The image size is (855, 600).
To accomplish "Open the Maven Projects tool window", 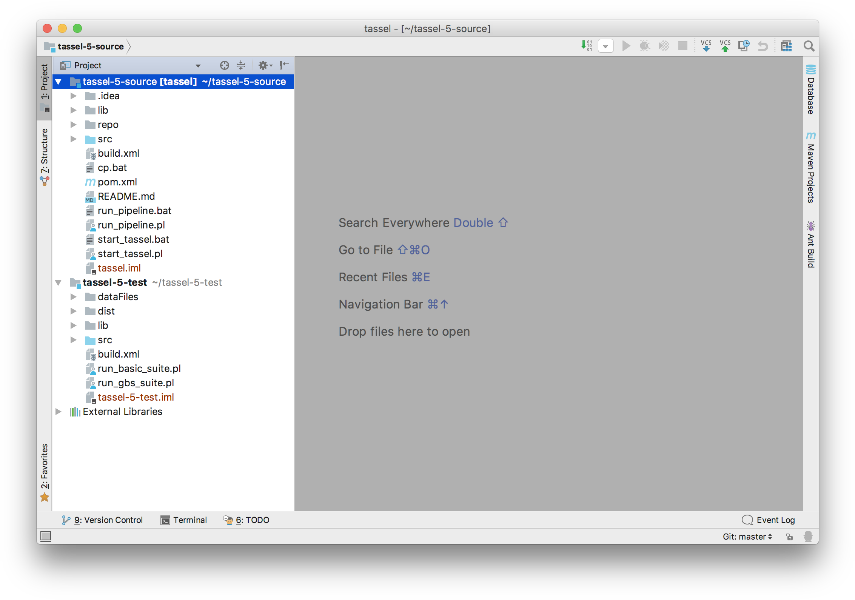I will (810, 168).
